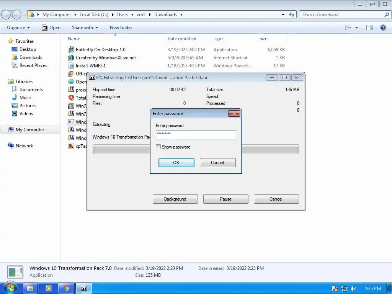
Task: Select Downloads in the address path
Action: tap(165, 15)
